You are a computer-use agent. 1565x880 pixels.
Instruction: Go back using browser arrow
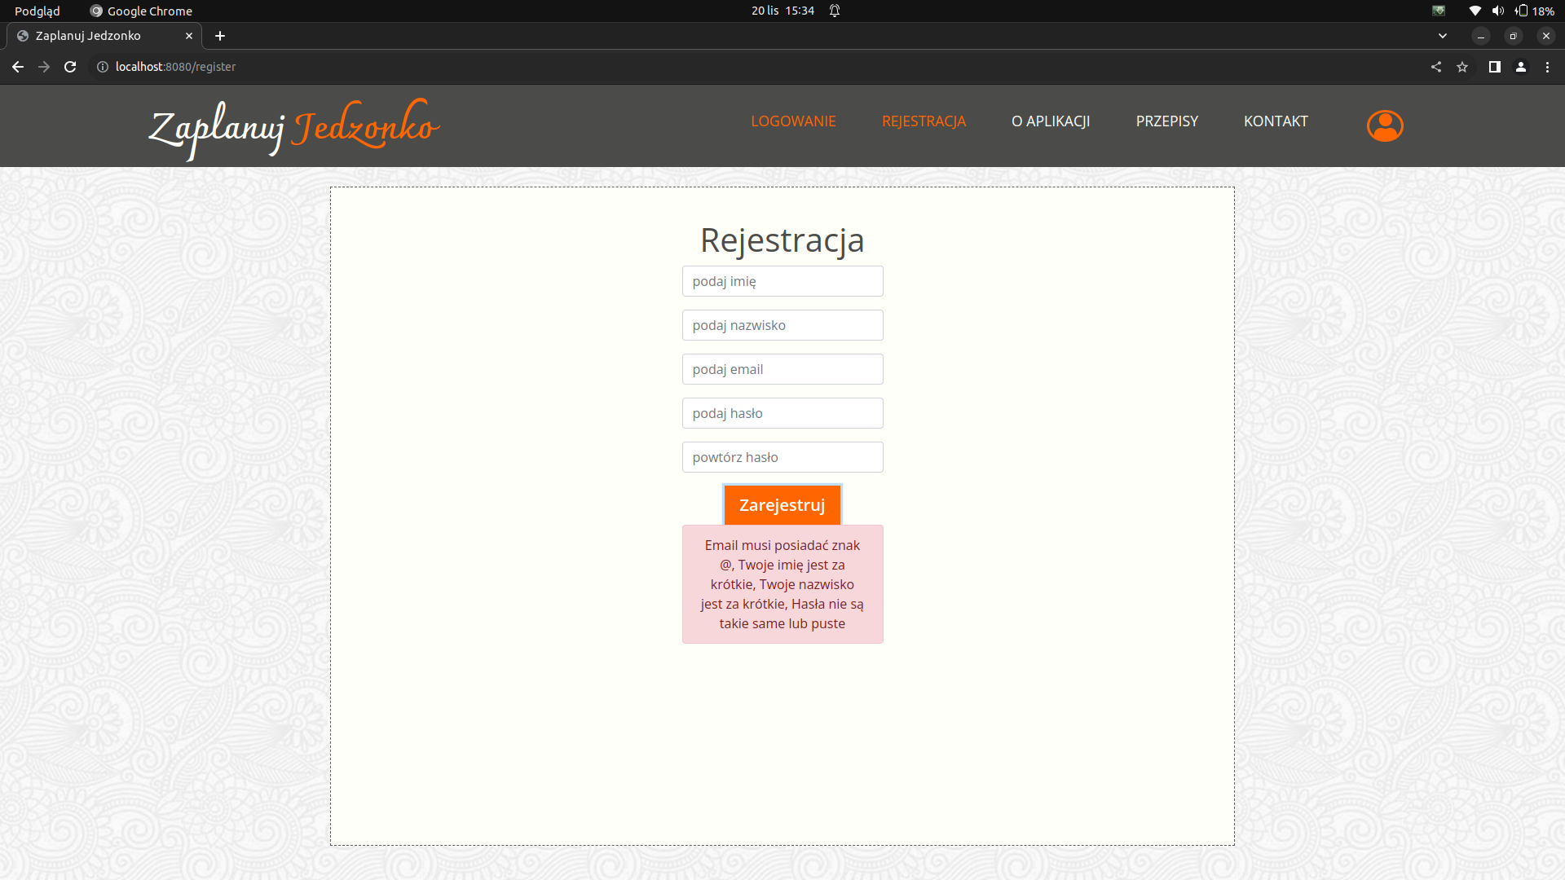pyautogui.click(x=18, y=67)
